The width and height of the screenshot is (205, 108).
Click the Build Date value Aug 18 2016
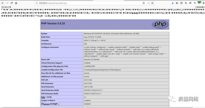[x=93, y=37]
